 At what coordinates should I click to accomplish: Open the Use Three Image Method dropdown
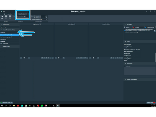click(44, 19)
